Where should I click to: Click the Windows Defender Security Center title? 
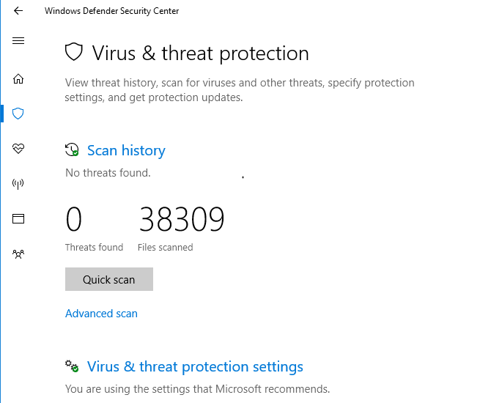click(111, 11)
